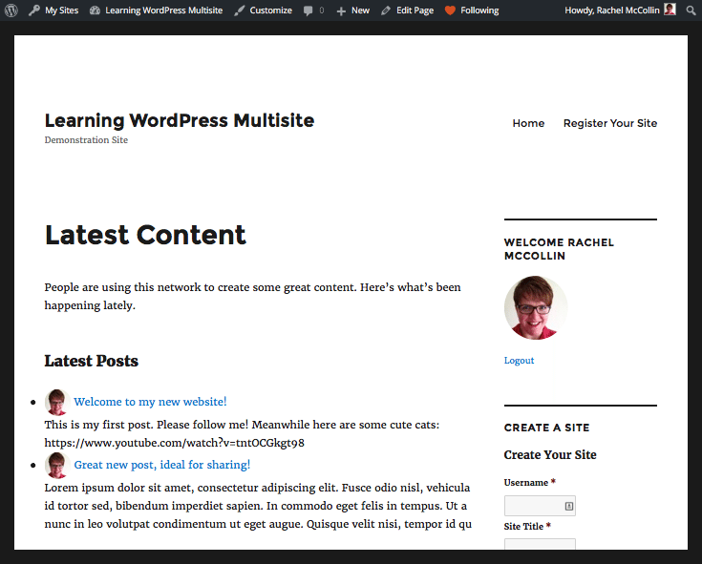702x564 pixels.
Task: Click the small user avatar in admin bar
Action: pos(670,10)
